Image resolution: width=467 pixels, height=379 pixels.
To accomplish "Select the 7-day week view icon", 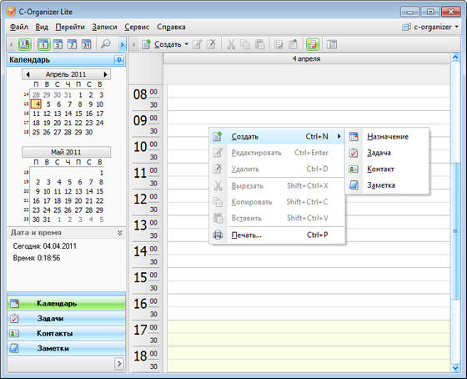I will point(72,45).
